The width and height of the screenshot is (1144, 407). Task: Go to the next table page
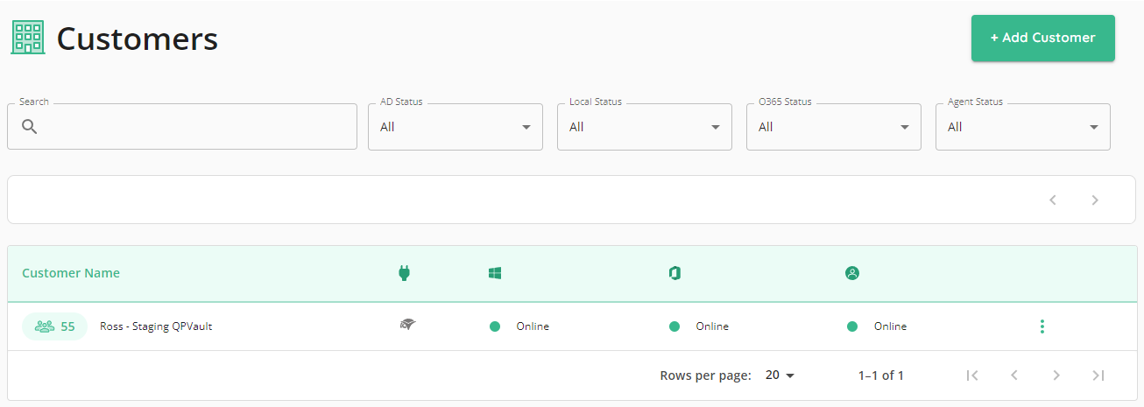coord(1056,375)
